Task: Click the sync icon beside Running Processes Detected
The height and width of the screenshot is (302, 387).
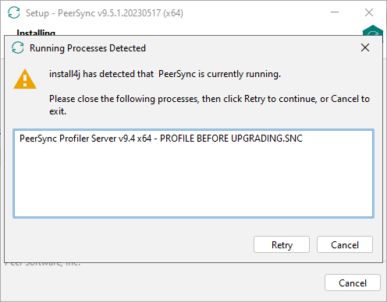Action: click(18, 48)
